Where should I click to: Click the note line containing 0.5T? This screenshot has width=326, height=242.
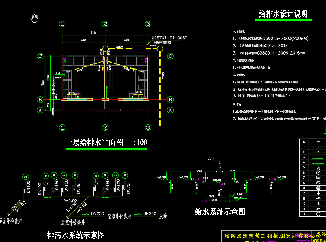click(266, 82)
